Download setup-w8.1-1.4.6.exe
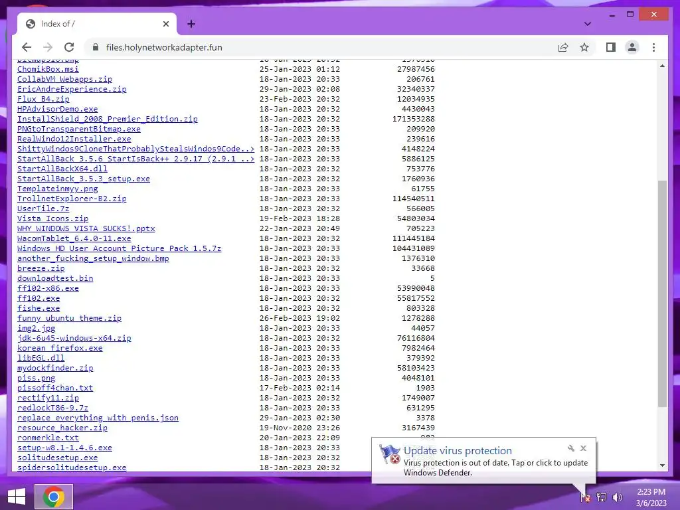 click(x=64, y=448)
